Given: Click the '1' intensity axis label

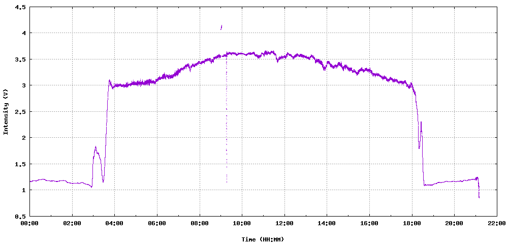Looking at the screenshot, I should click(x=24, y=190).
